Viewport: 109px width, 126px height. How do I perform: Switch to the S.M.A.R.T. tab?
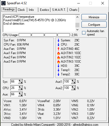(59, 10)
